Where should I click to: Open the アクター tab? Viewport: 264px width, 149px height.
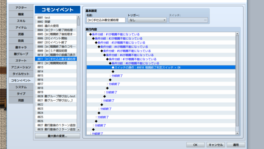point(21,7)
